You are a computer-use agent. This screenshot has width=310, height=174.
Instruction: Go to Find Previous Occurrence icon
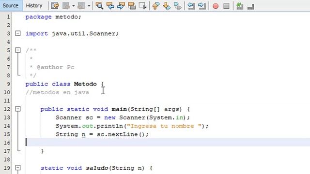pyautogui.click(x=110, y=6)
